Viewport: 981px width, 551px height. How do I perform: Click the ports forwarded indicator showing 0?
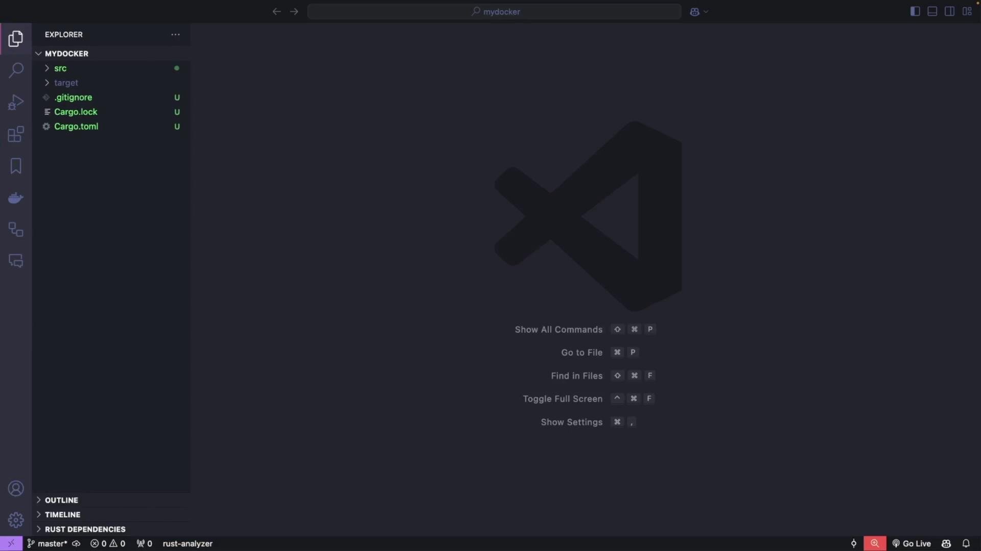144,543
